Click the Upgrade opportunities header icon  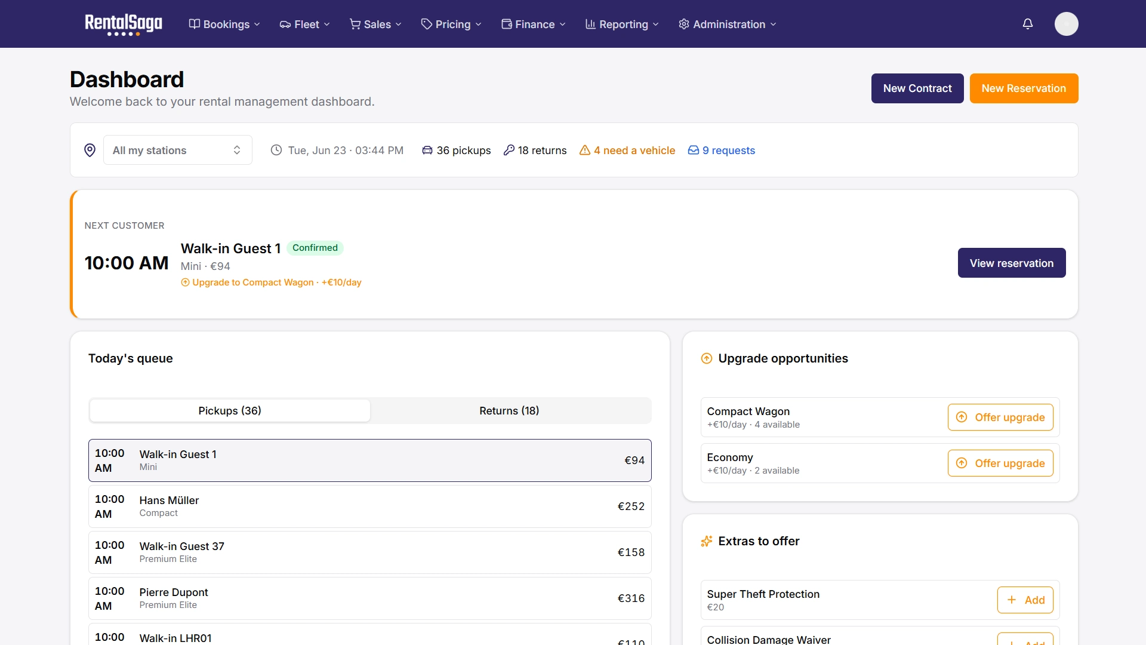(707, 358)
